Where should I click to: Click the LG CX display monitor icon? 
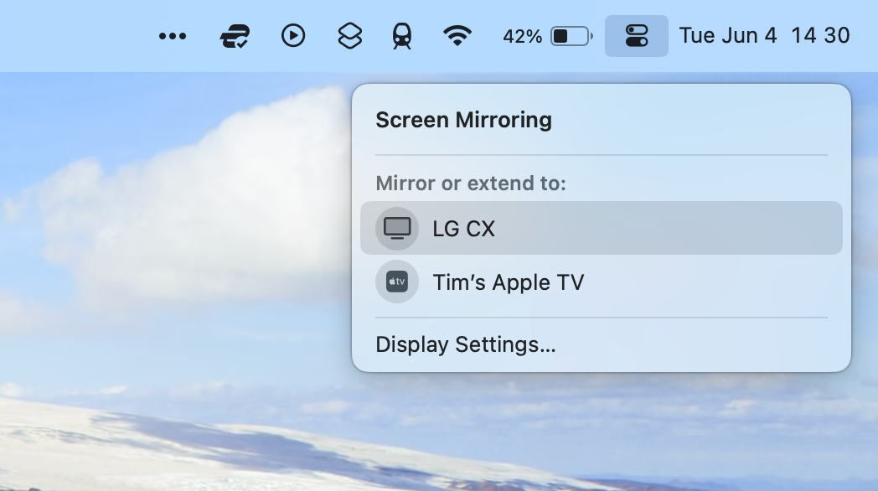(396, 227)
